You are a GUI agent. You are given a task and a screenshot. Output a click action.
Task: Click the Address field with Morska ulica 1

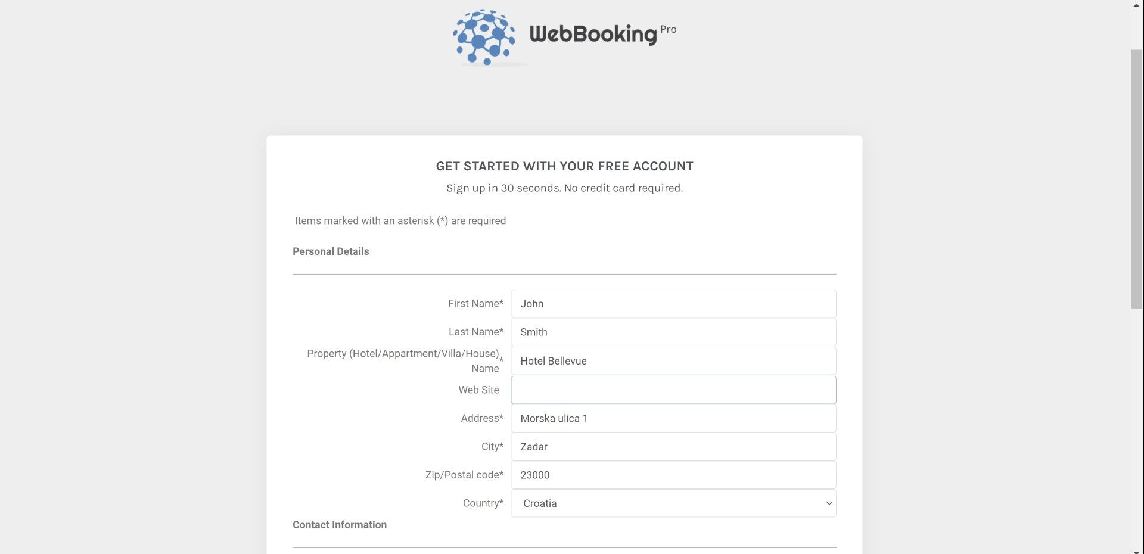pos(673,419)
